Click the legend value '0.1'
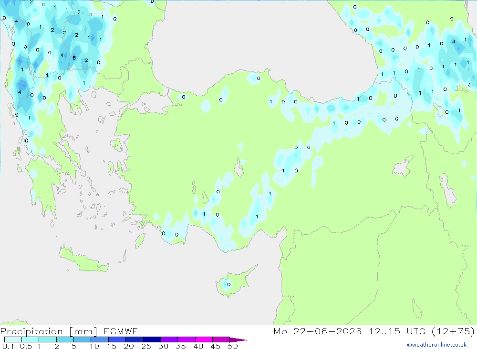 (9, 346)
